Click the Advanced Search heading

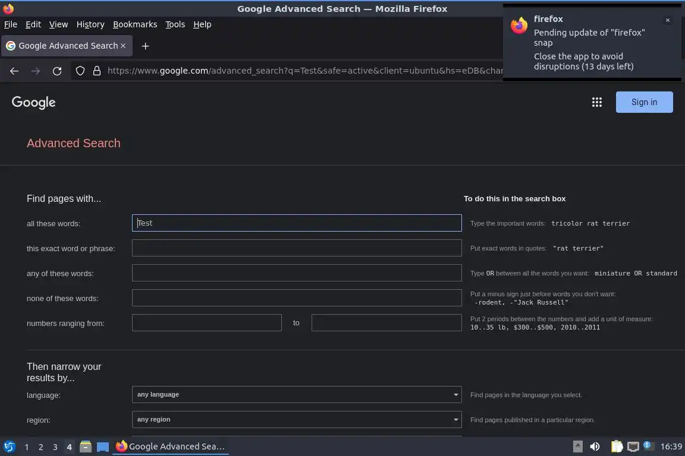click(73, 143)
